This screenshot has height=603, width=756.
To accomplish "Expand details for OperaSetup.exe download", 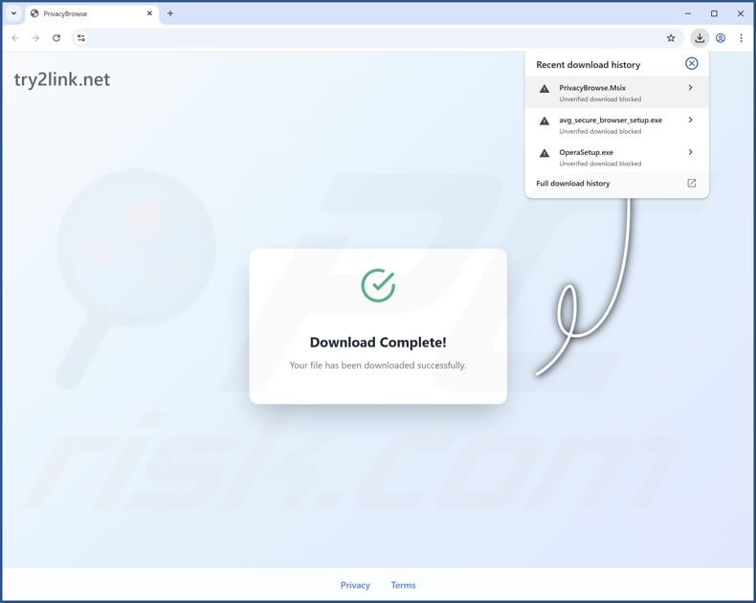I will (x=690, y=152).
